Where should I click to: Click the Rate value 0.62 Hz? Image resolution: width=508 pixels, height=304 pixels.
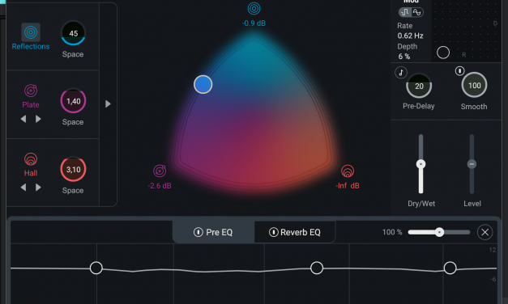coord(411,36)
